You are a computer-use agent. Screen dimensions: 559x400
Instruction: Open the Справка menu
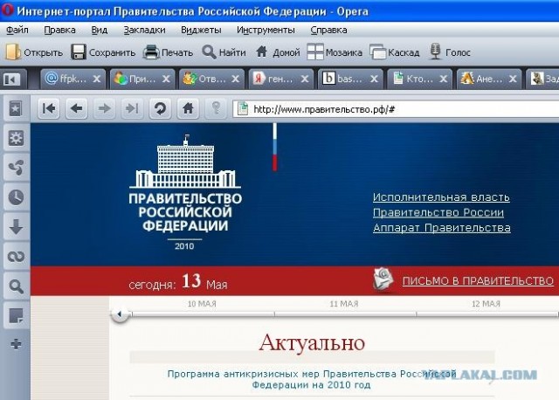pos(328,30)
